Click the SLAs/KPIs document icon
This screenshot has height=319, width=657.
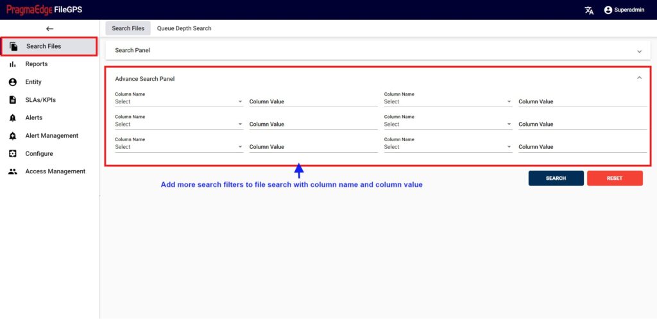tap(13, 99)
